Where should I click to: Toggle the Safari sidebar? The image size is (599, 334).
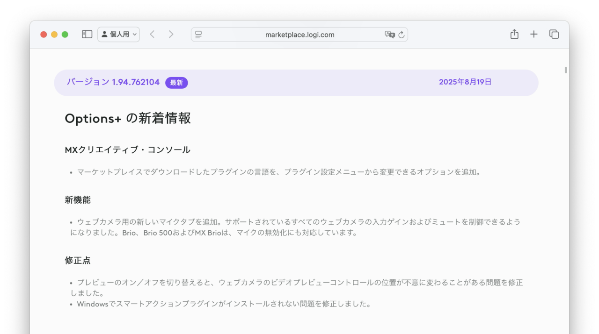(x=87, y=34)
